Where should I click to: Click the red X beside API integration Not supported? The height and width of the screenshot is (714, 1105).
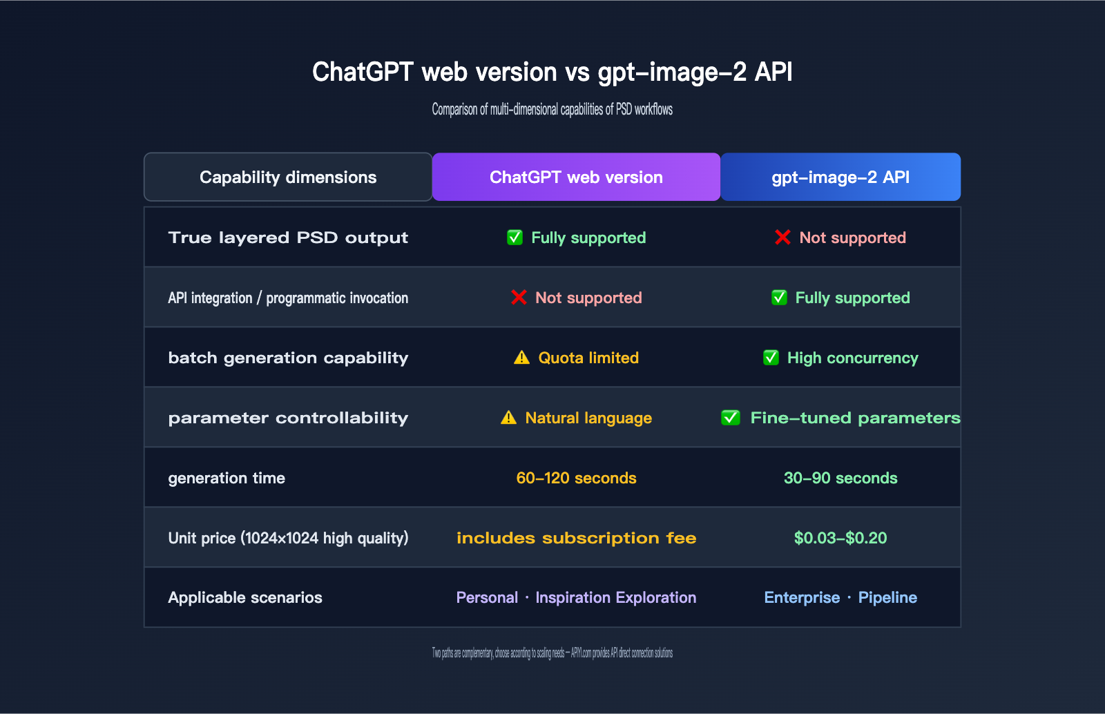[518, 298]
